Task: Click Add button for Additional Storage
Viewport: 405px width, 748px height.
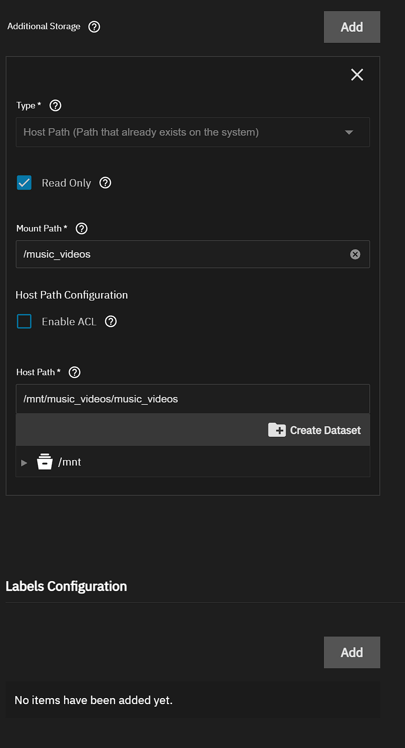Action: pyautogui.click(x=352, y=27)
